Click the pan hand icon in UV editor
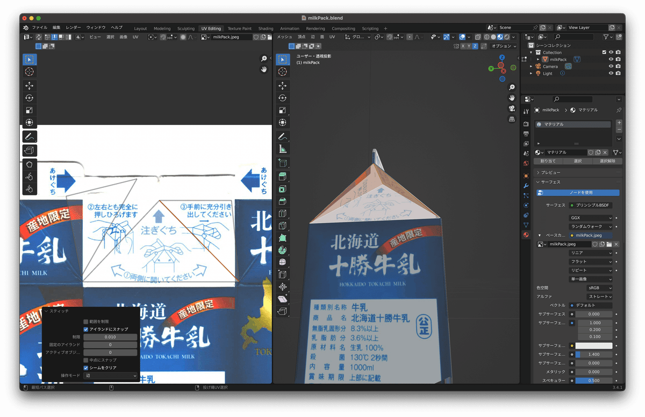The width and height of the screenshot is (645, 417). [x=264, y=70]
